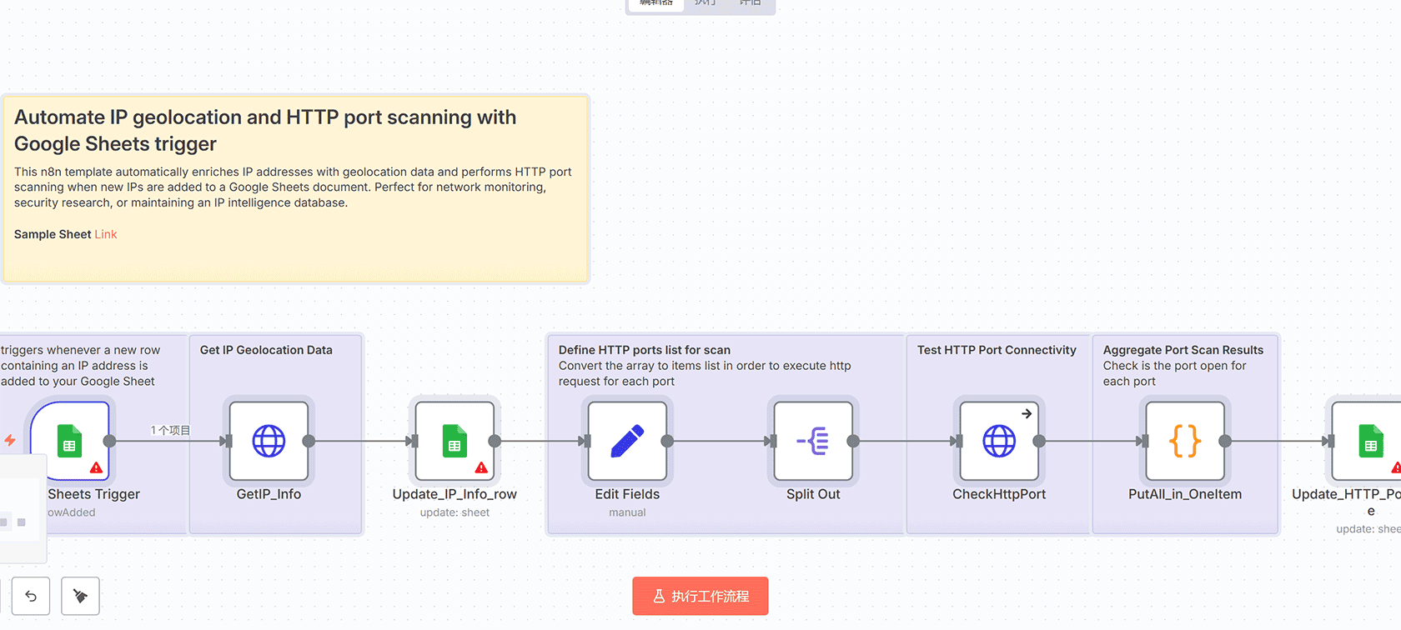Click the red warning on Sheets Trigger
1401x630 pixels.
coord(97,467)
